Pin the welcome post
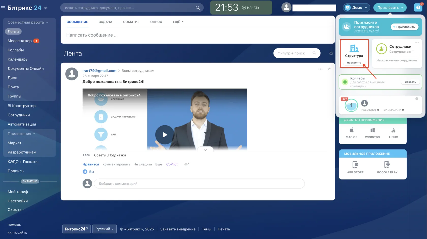427x239 pixels. (x=329, y=69)
